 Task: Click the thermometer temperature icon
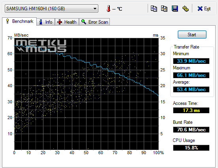109,9
